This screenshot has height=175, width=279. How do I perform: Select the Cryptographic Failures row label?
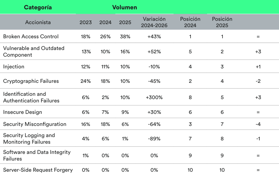click(x=31, y=81)
